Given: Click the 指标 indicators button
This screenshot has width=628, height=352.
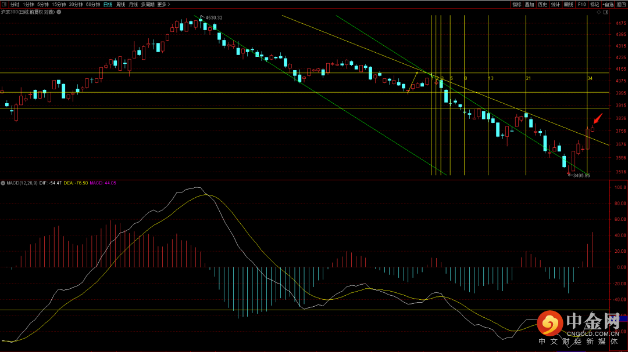Looking at the screenshot, I should (517, 4).
